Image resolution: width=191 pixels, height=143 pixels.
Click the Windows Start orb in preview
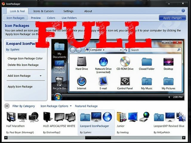(x=58, y=97)
